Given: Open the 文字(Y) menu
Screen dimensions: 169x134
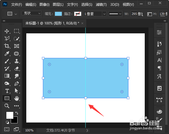Looking at the screenshot, I should (72, 5).
